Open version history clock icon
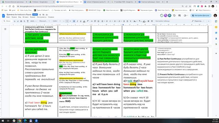Screen dimensions: 219x123 [x=174, y=15]
